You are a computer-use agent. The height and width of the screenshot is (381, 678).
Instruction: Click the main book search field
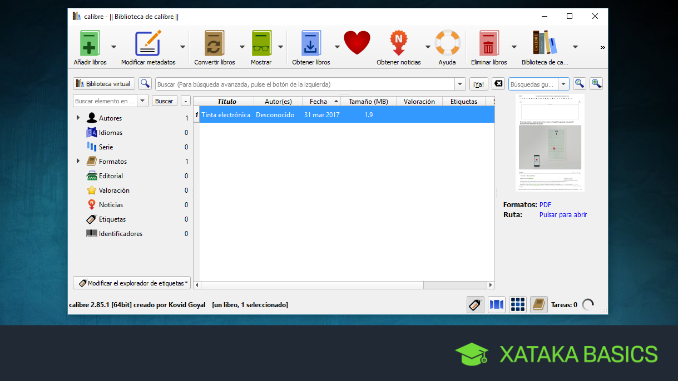(x=305, y=84)
